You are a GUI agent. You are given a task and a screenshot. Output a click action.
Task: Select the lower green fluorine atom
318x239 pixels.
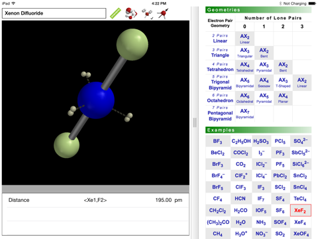[66, 145]
